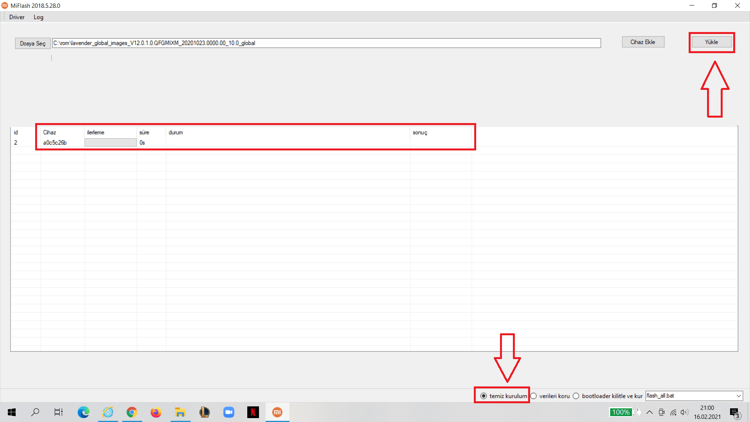Open the volume control tray icon

pos(684,412)
